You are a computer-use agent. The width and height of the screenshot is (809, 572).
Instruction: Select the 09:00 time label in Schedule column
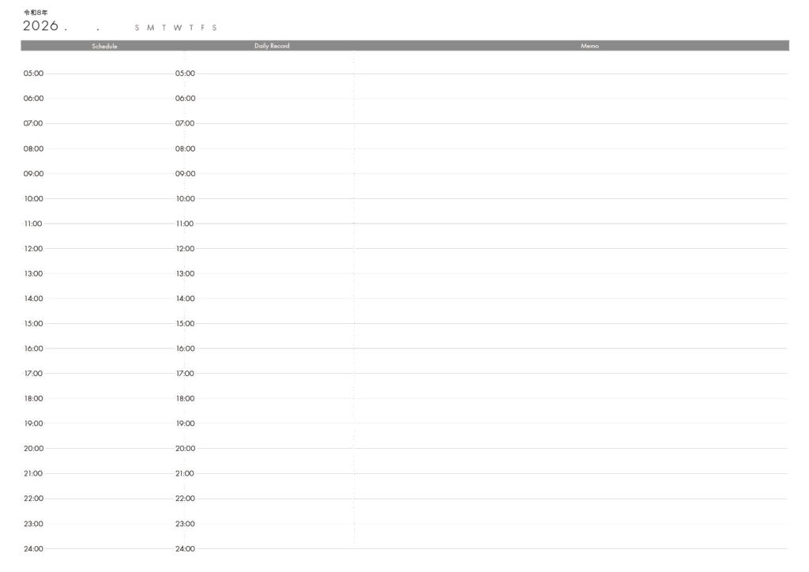33,174
